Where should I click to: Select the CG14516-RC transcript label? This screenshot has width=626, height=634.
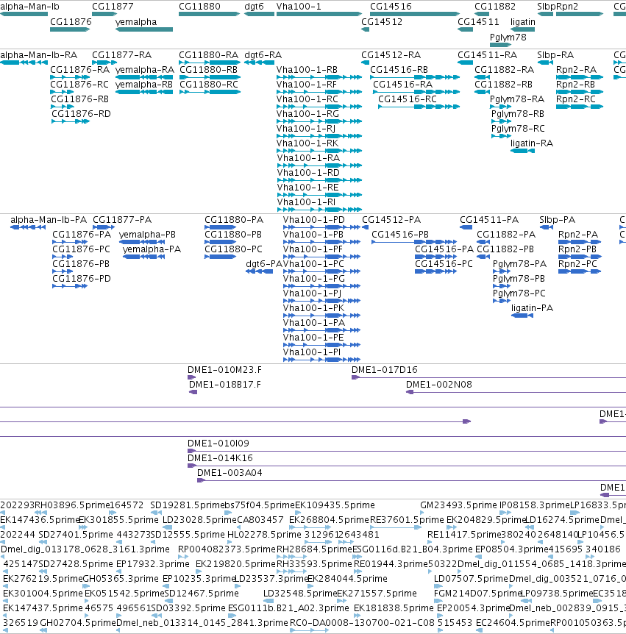point(408,99)
